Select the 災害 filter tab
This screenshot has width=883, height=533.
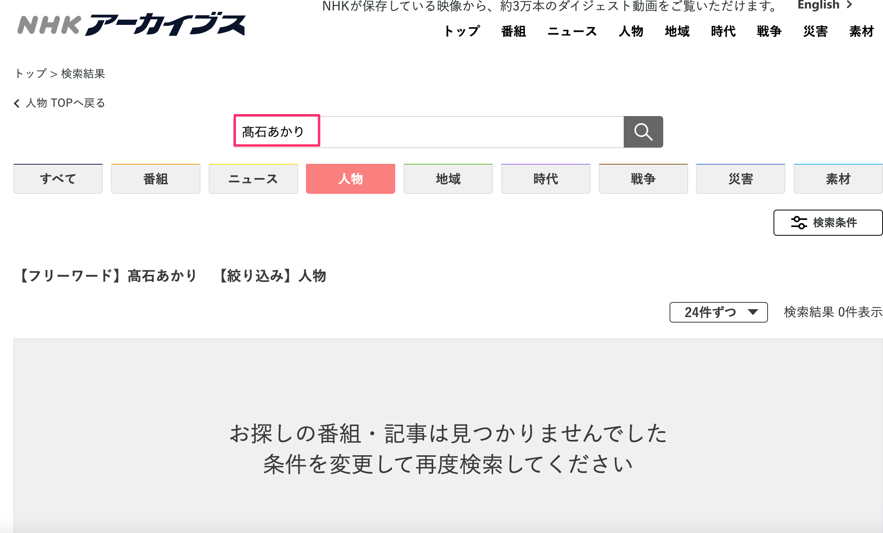(741, 179)
